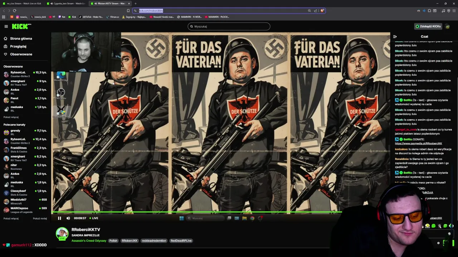Open the Zagraj.my bookmark
This screenshot has height=257, width=458.
point(135,17)
